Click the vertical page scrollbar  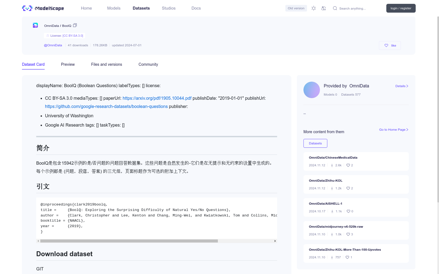[x=438, y=110]
